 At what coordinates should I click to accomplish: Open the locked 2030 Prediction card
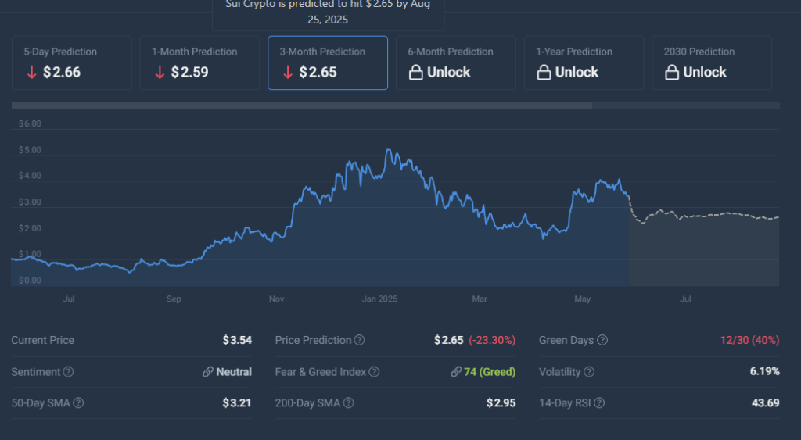(x=712, y=63)
